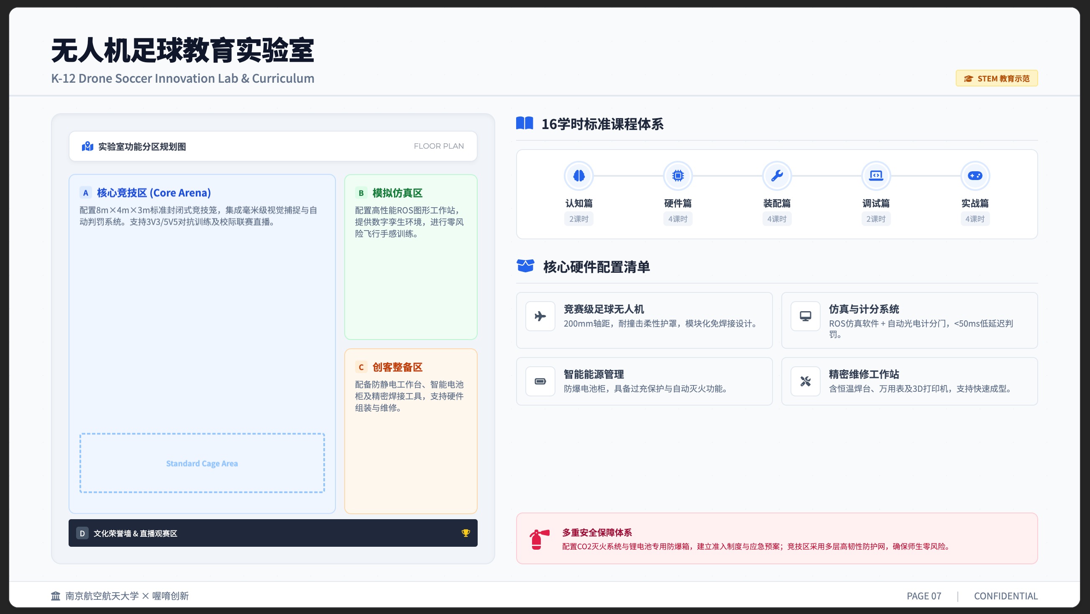
Task: Click the 4课时 tag under 实战篇
Action: (x=975, y=219)
